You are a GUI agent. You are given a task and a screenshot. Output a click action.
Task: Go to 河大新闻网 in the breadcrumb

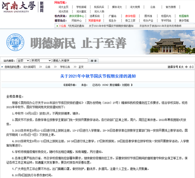(x=29, y=67)
